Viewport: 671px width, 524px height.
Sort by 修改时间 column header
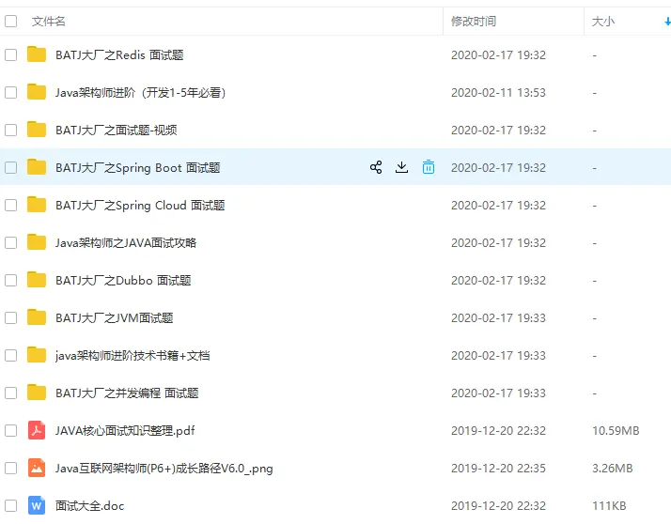pyautogui.click(x=474, y=21)
